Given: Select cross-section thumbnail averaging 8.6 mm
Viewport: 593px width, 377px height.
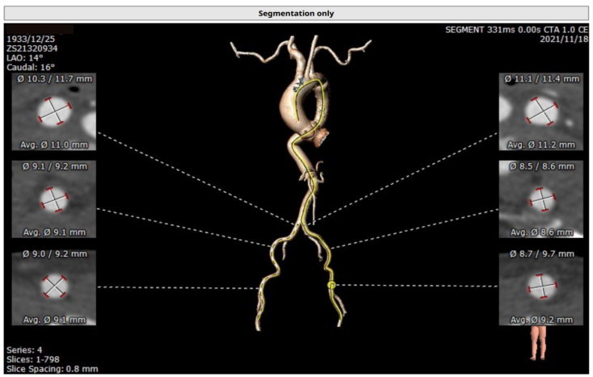Looking at the screenshot, I should (540, 199).
